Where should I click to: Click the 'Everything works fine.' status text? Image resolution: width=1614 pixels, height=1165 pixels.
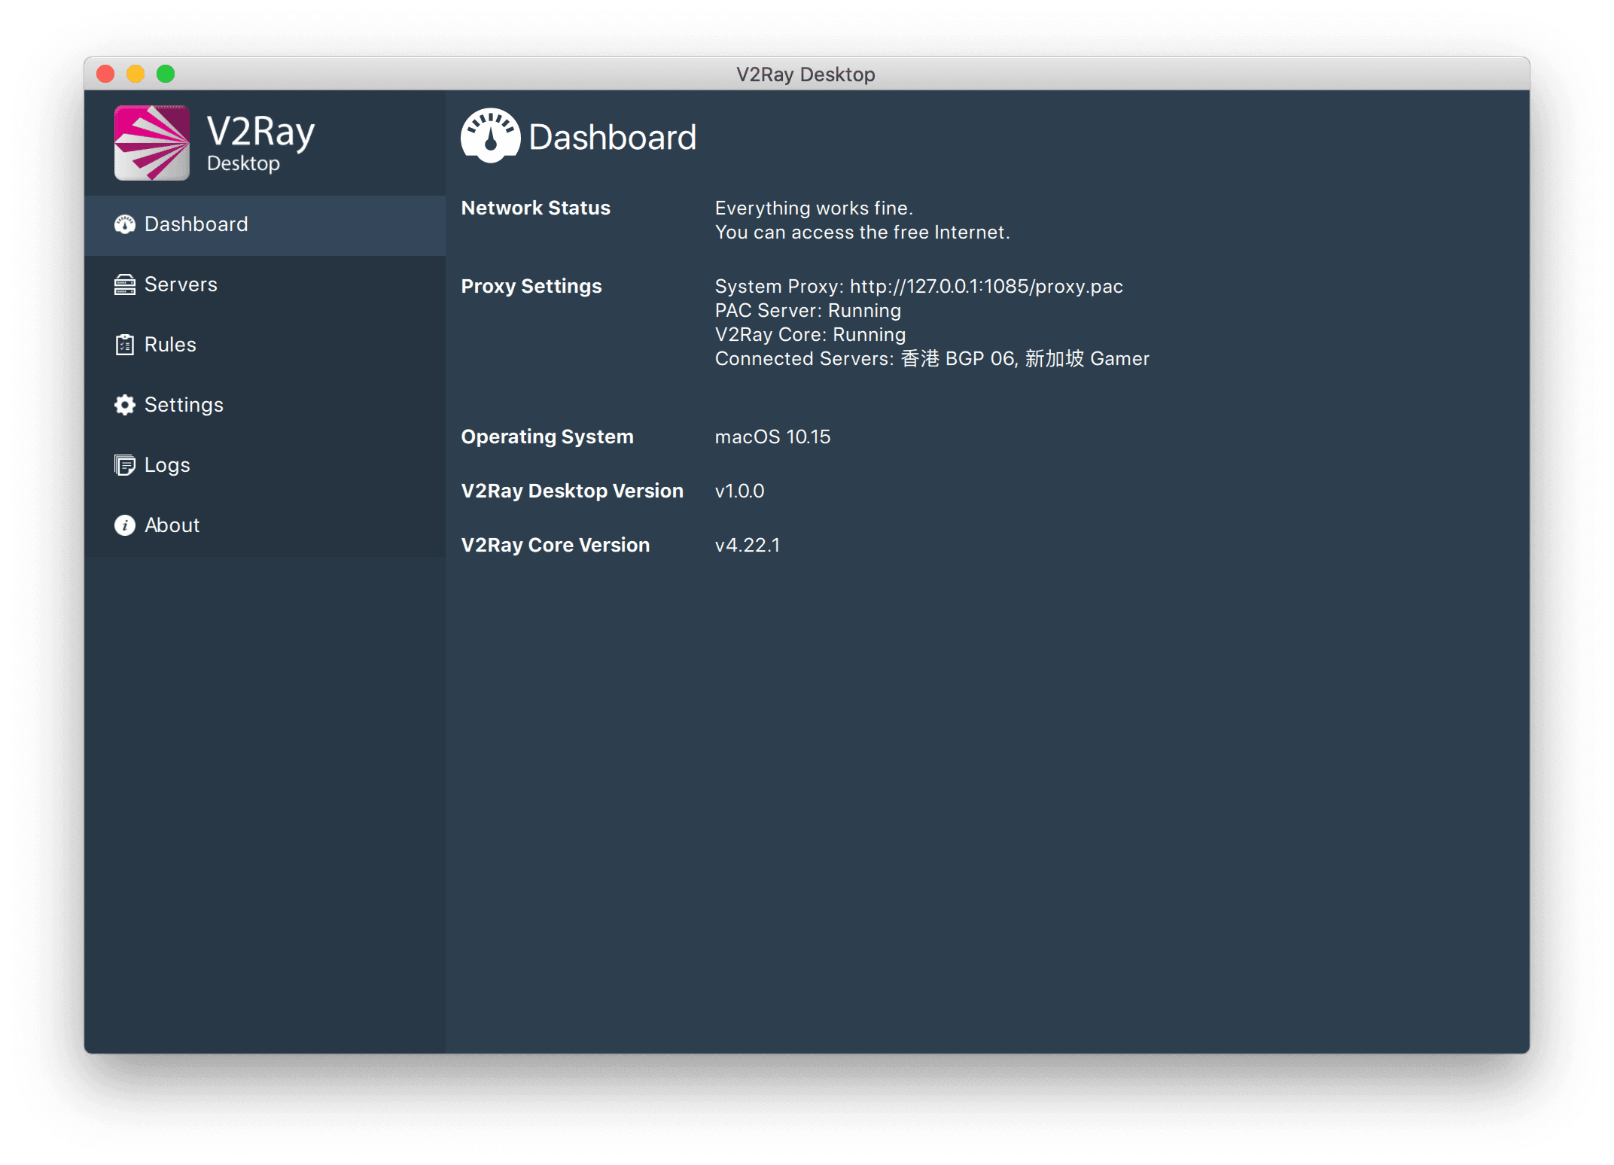pyautogui.click(x=814, y=208)
